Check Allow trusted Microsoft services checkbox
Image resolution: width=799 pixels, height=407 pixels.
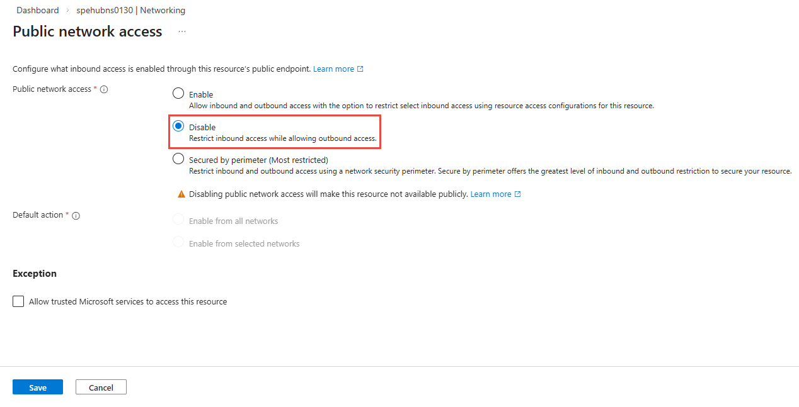click(18, 301)
